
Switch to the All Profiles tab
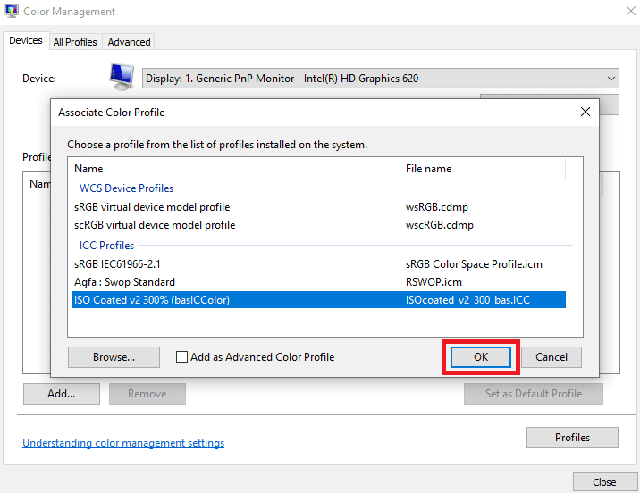(75, 42)
